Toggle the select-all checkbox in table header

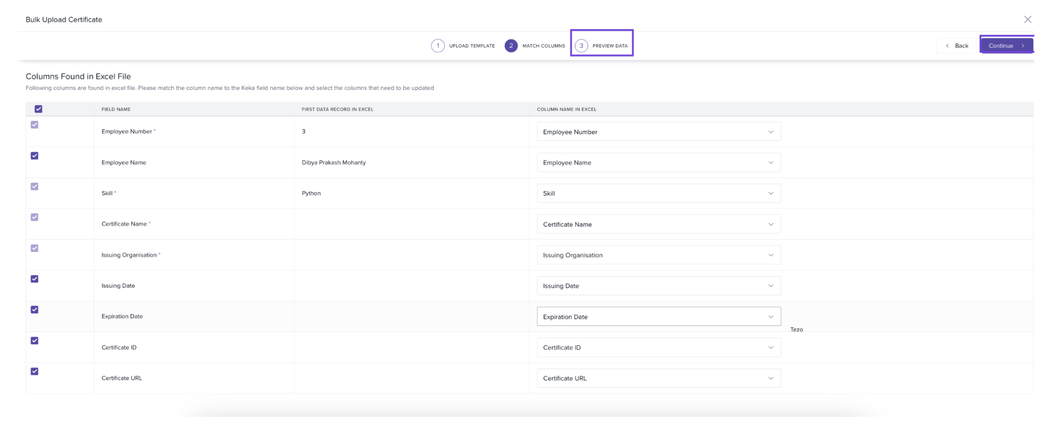pyautogui.click(x=39, y=109)
